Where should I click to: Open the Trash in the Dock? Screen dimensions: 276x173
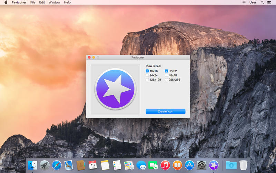244,165
